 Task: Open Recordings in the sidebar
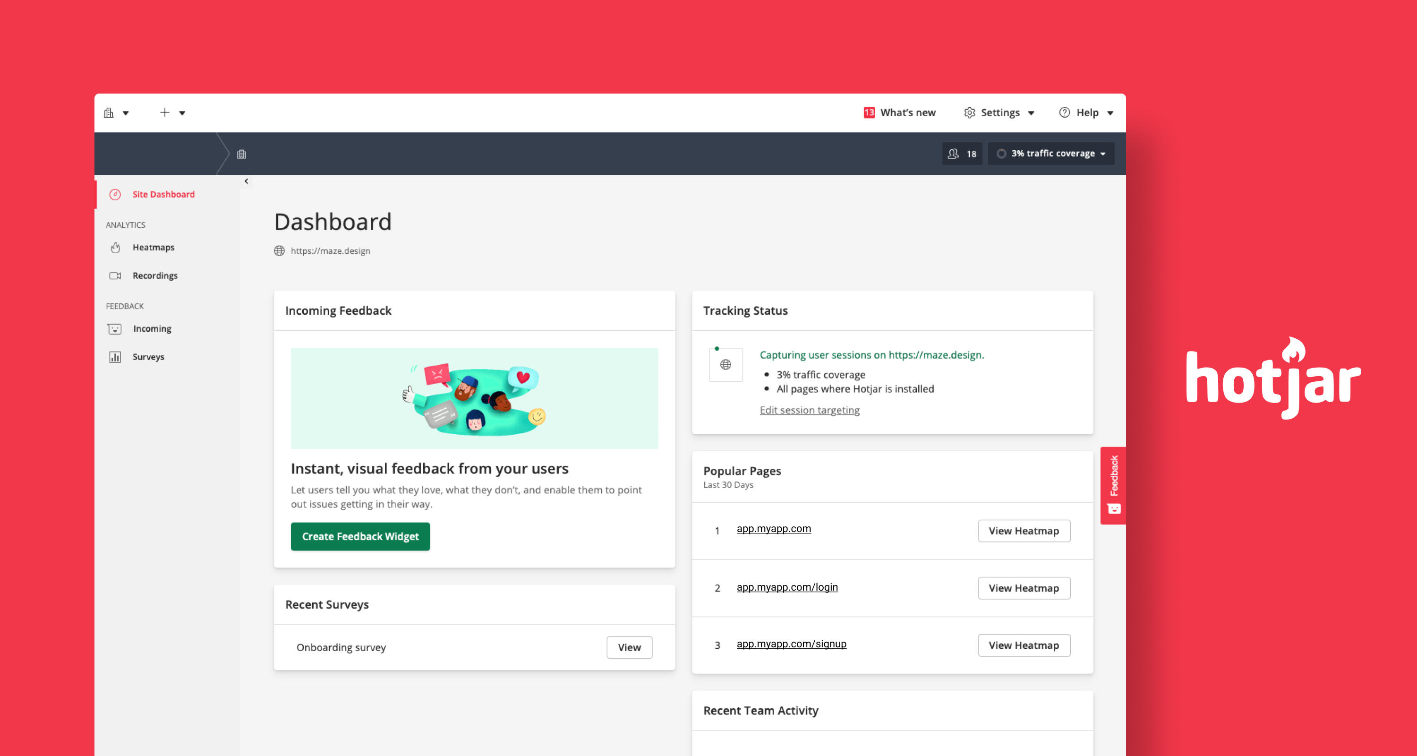click(155, 275)
